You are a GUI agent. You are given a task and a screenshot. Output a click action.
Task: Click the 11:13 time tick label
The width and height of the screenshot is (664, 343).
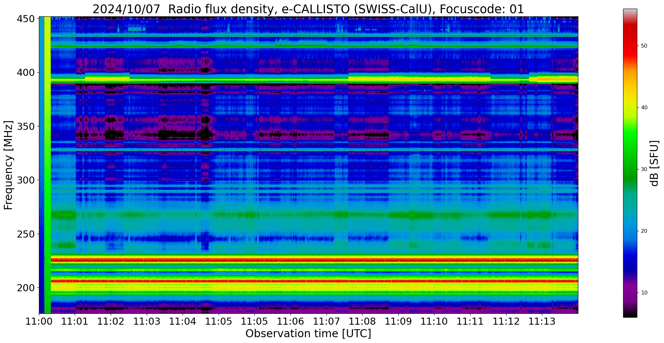(542, 321)
